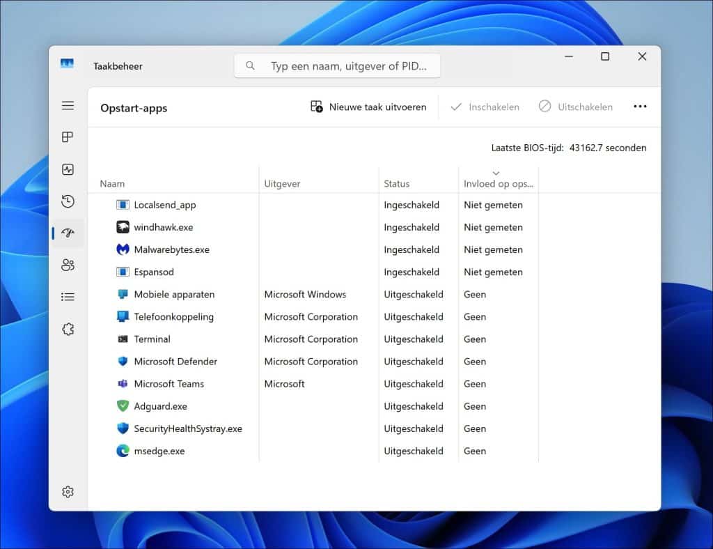713x549 pixels.
Task: Select the windhawk.exe row name
Action: click(163, 227)
